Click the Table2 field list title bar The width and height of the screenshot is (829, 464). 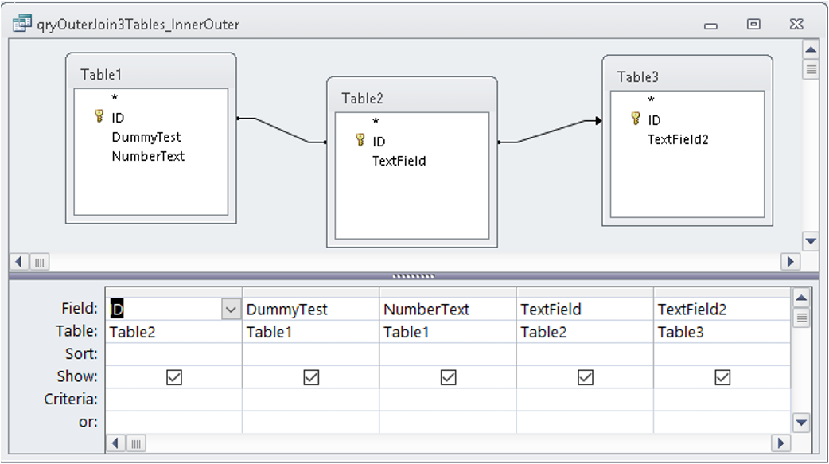[412, 99]
